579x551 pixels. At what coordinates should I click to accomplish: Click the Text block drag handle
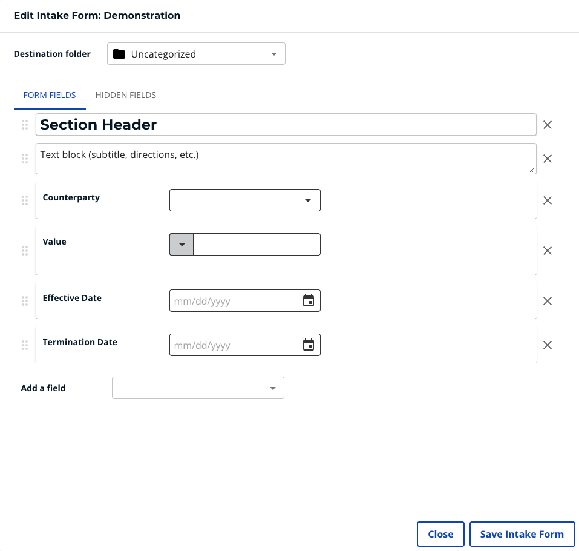coord(25,159)
